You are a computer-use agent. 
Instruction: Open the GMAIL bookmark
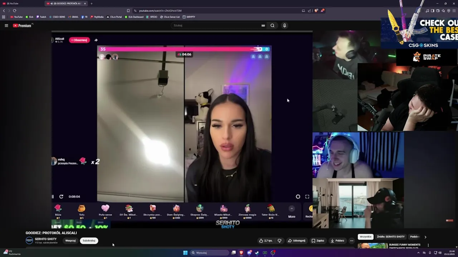73,17
